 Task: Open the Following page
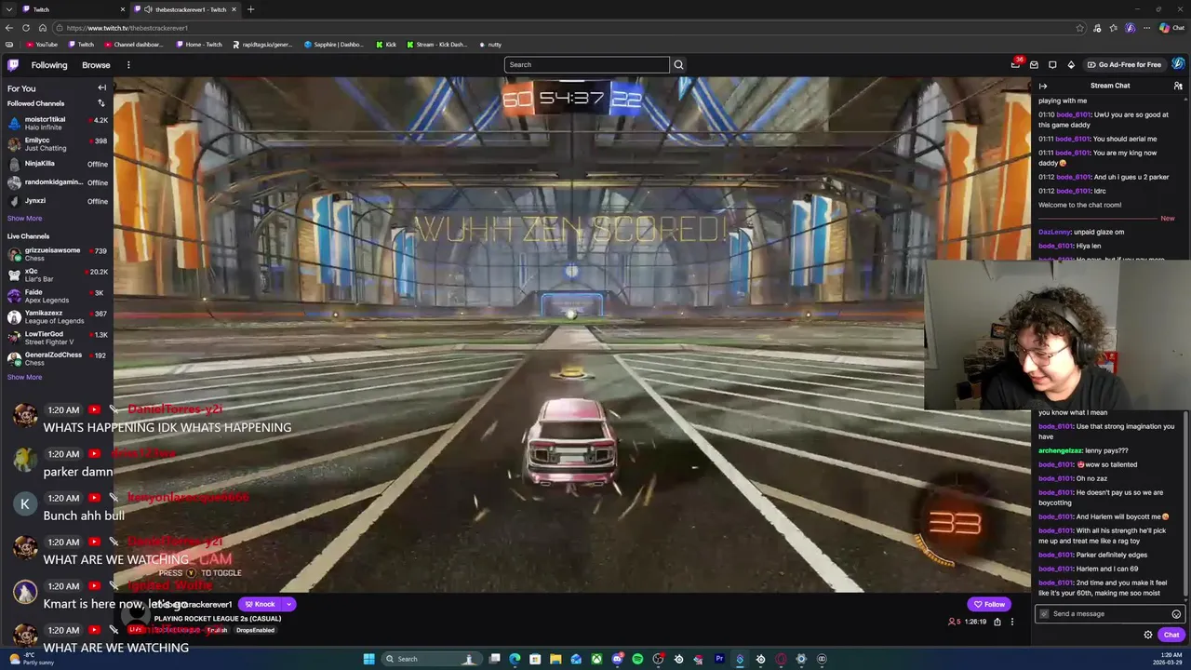(x=49, y=65)
